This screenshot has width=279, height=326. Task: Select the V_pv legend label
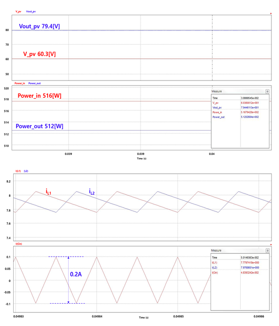pos(18,12)
